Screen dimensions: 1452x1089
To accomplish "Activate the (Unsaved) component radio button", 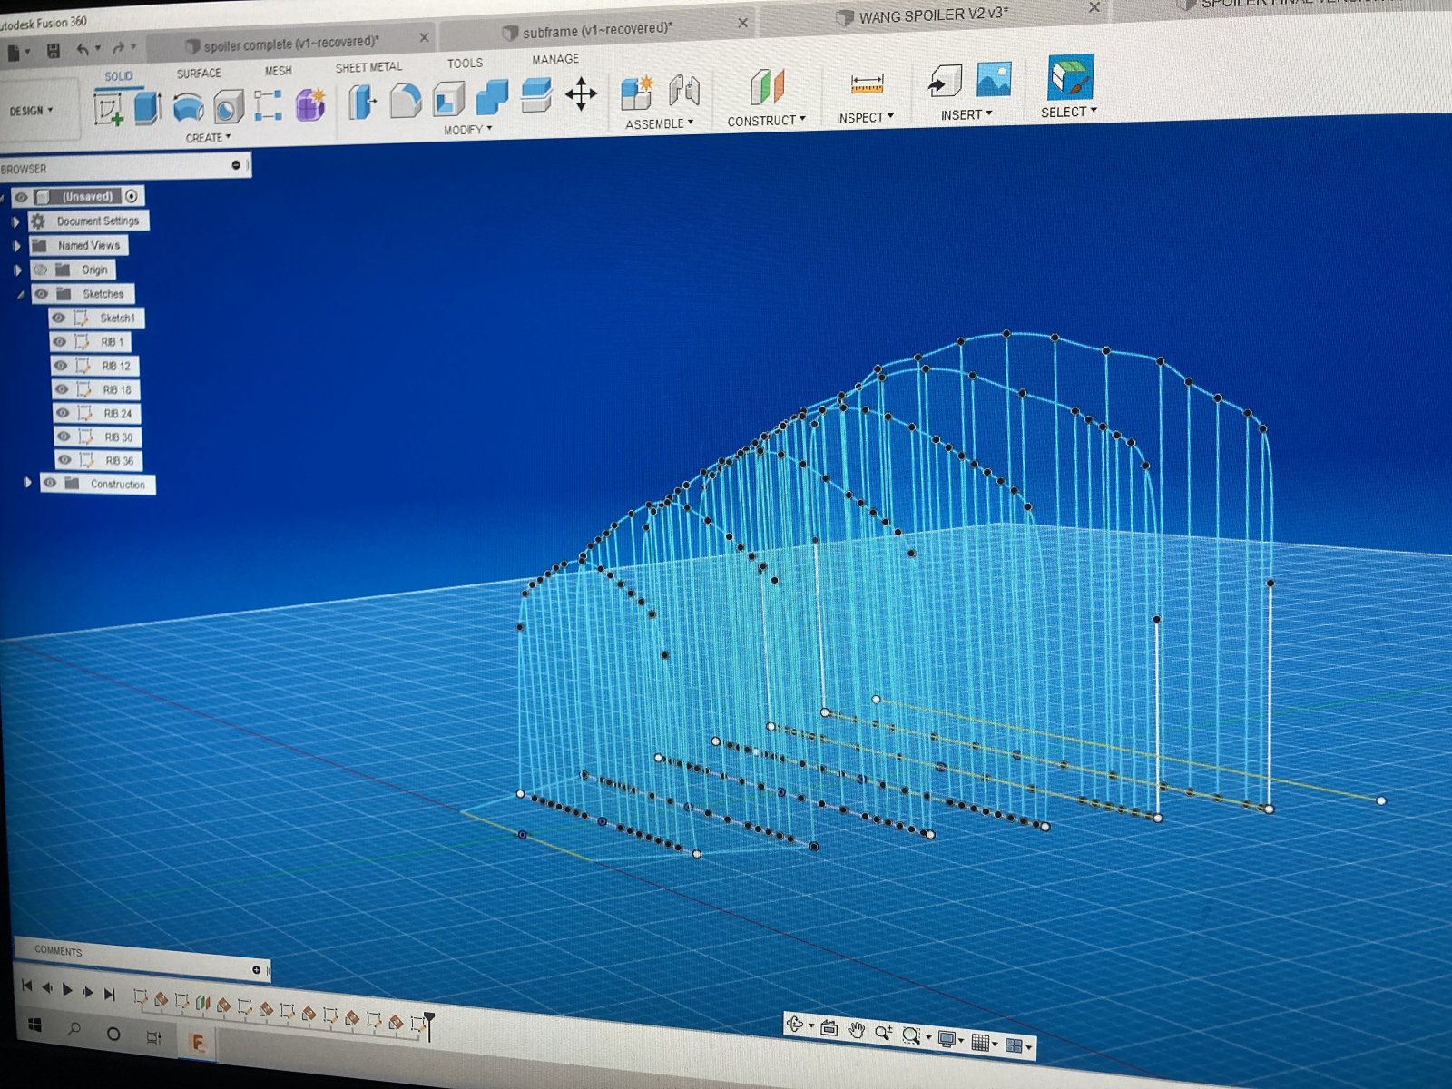I will tap(132, 196).
